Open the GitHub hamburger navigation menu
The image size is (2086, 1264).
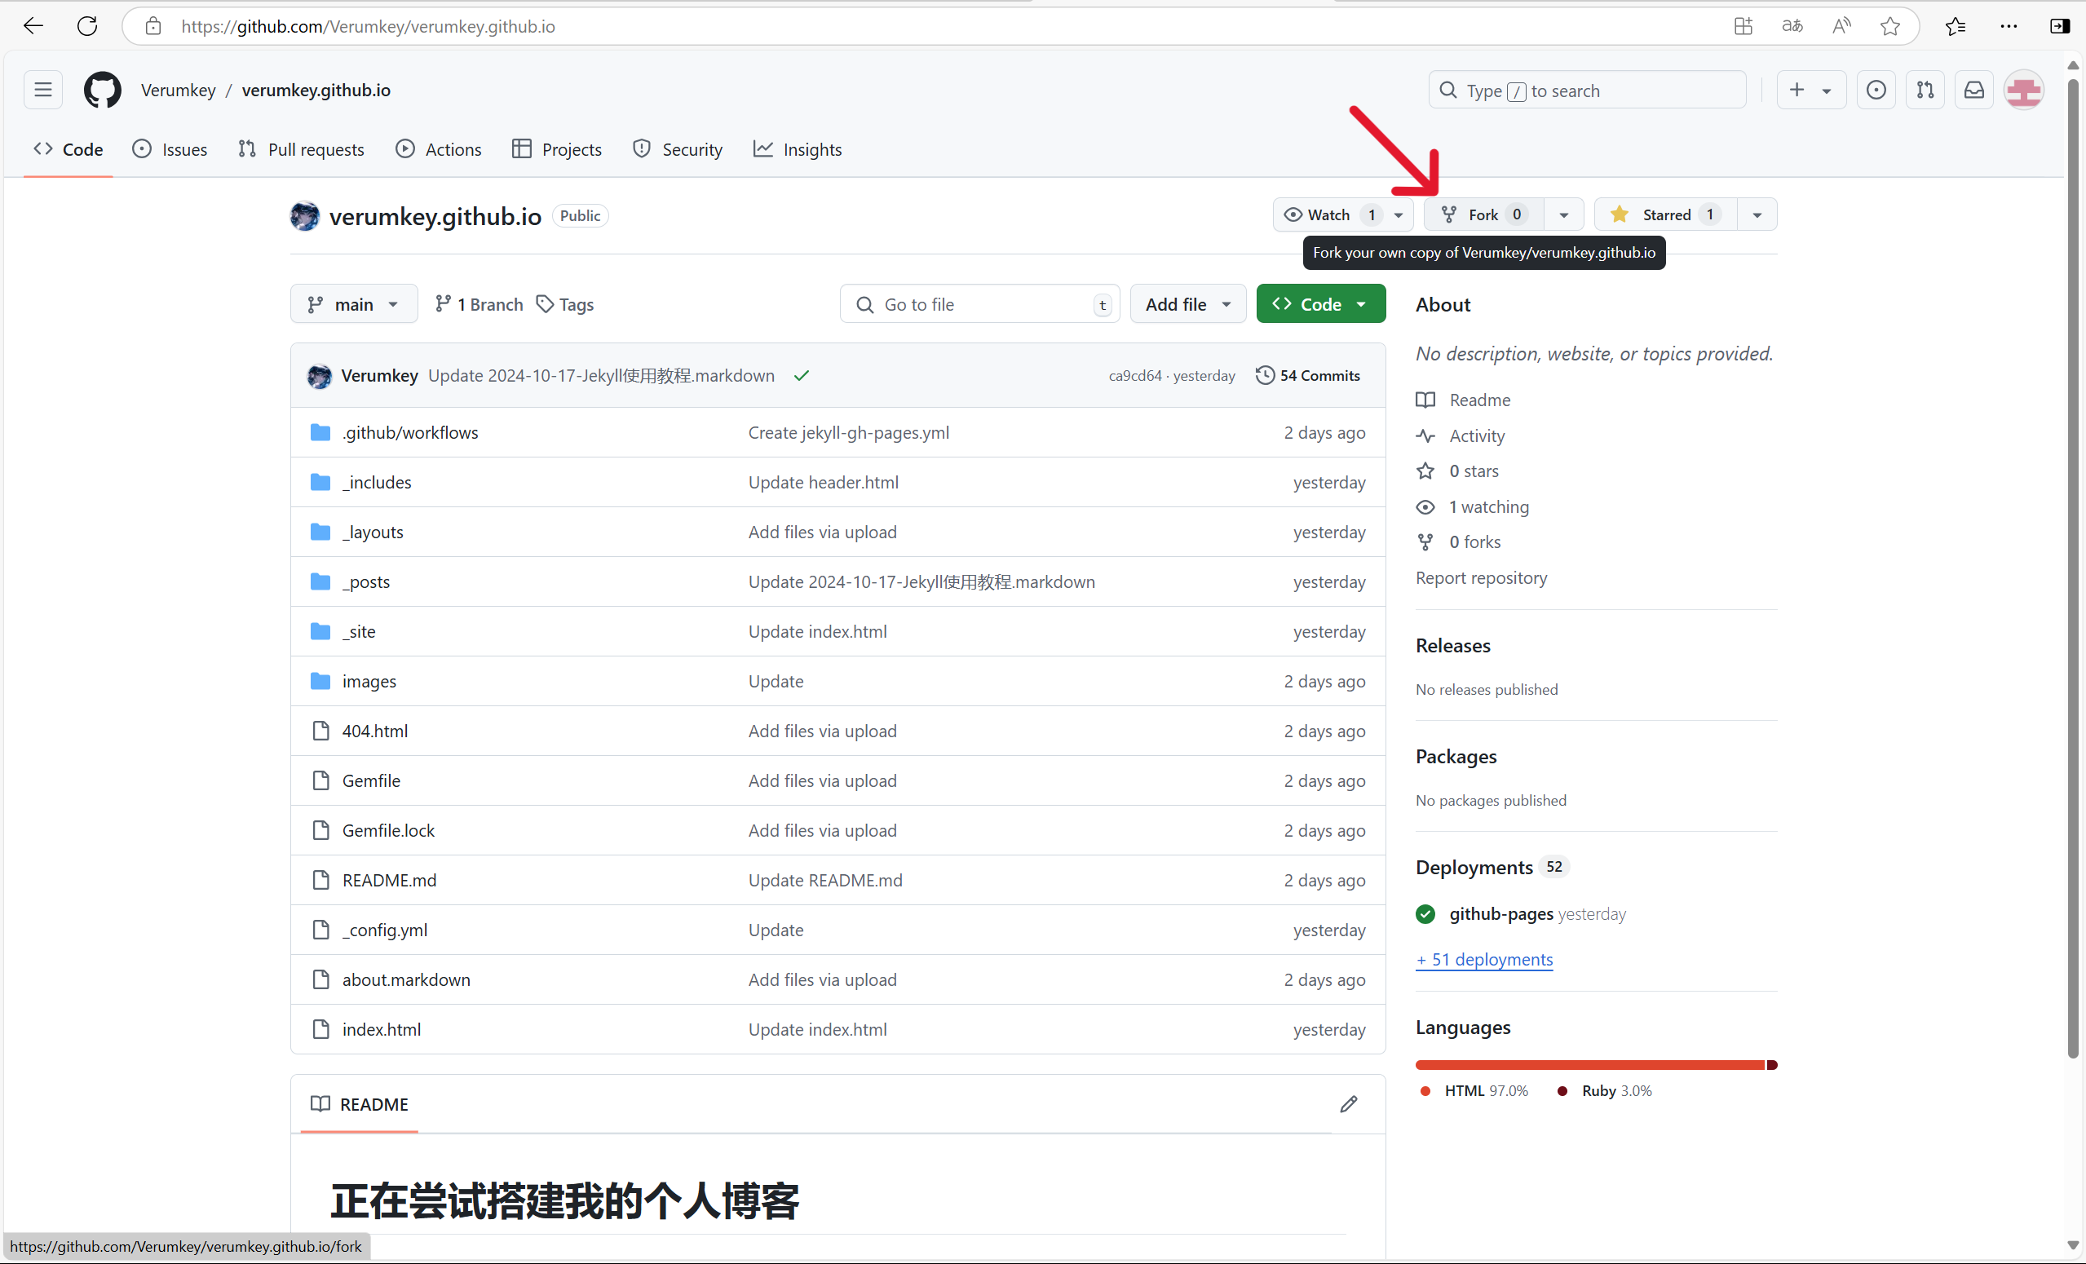coord(43,90)
